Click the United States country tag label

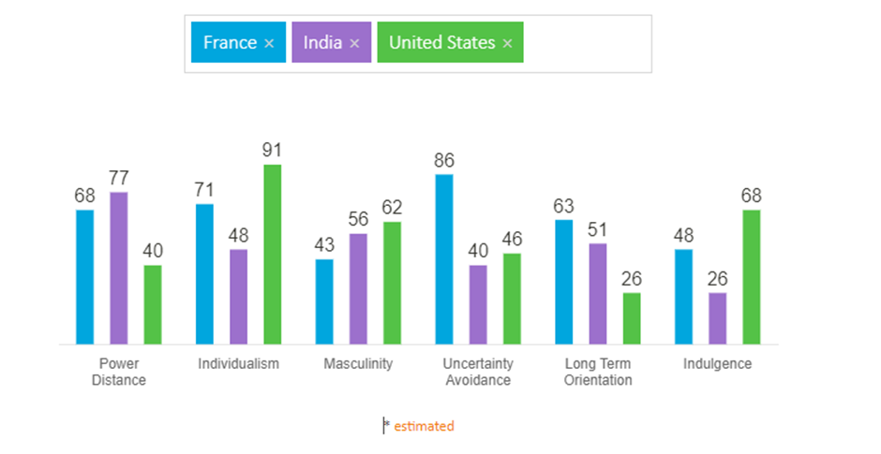441,42
